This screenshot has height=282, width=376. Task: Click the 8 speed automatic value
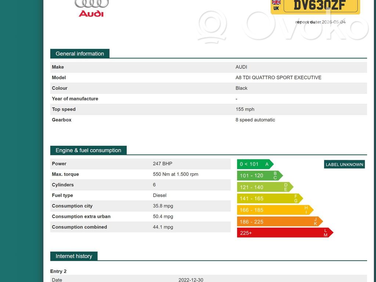(x=255, y=120)
